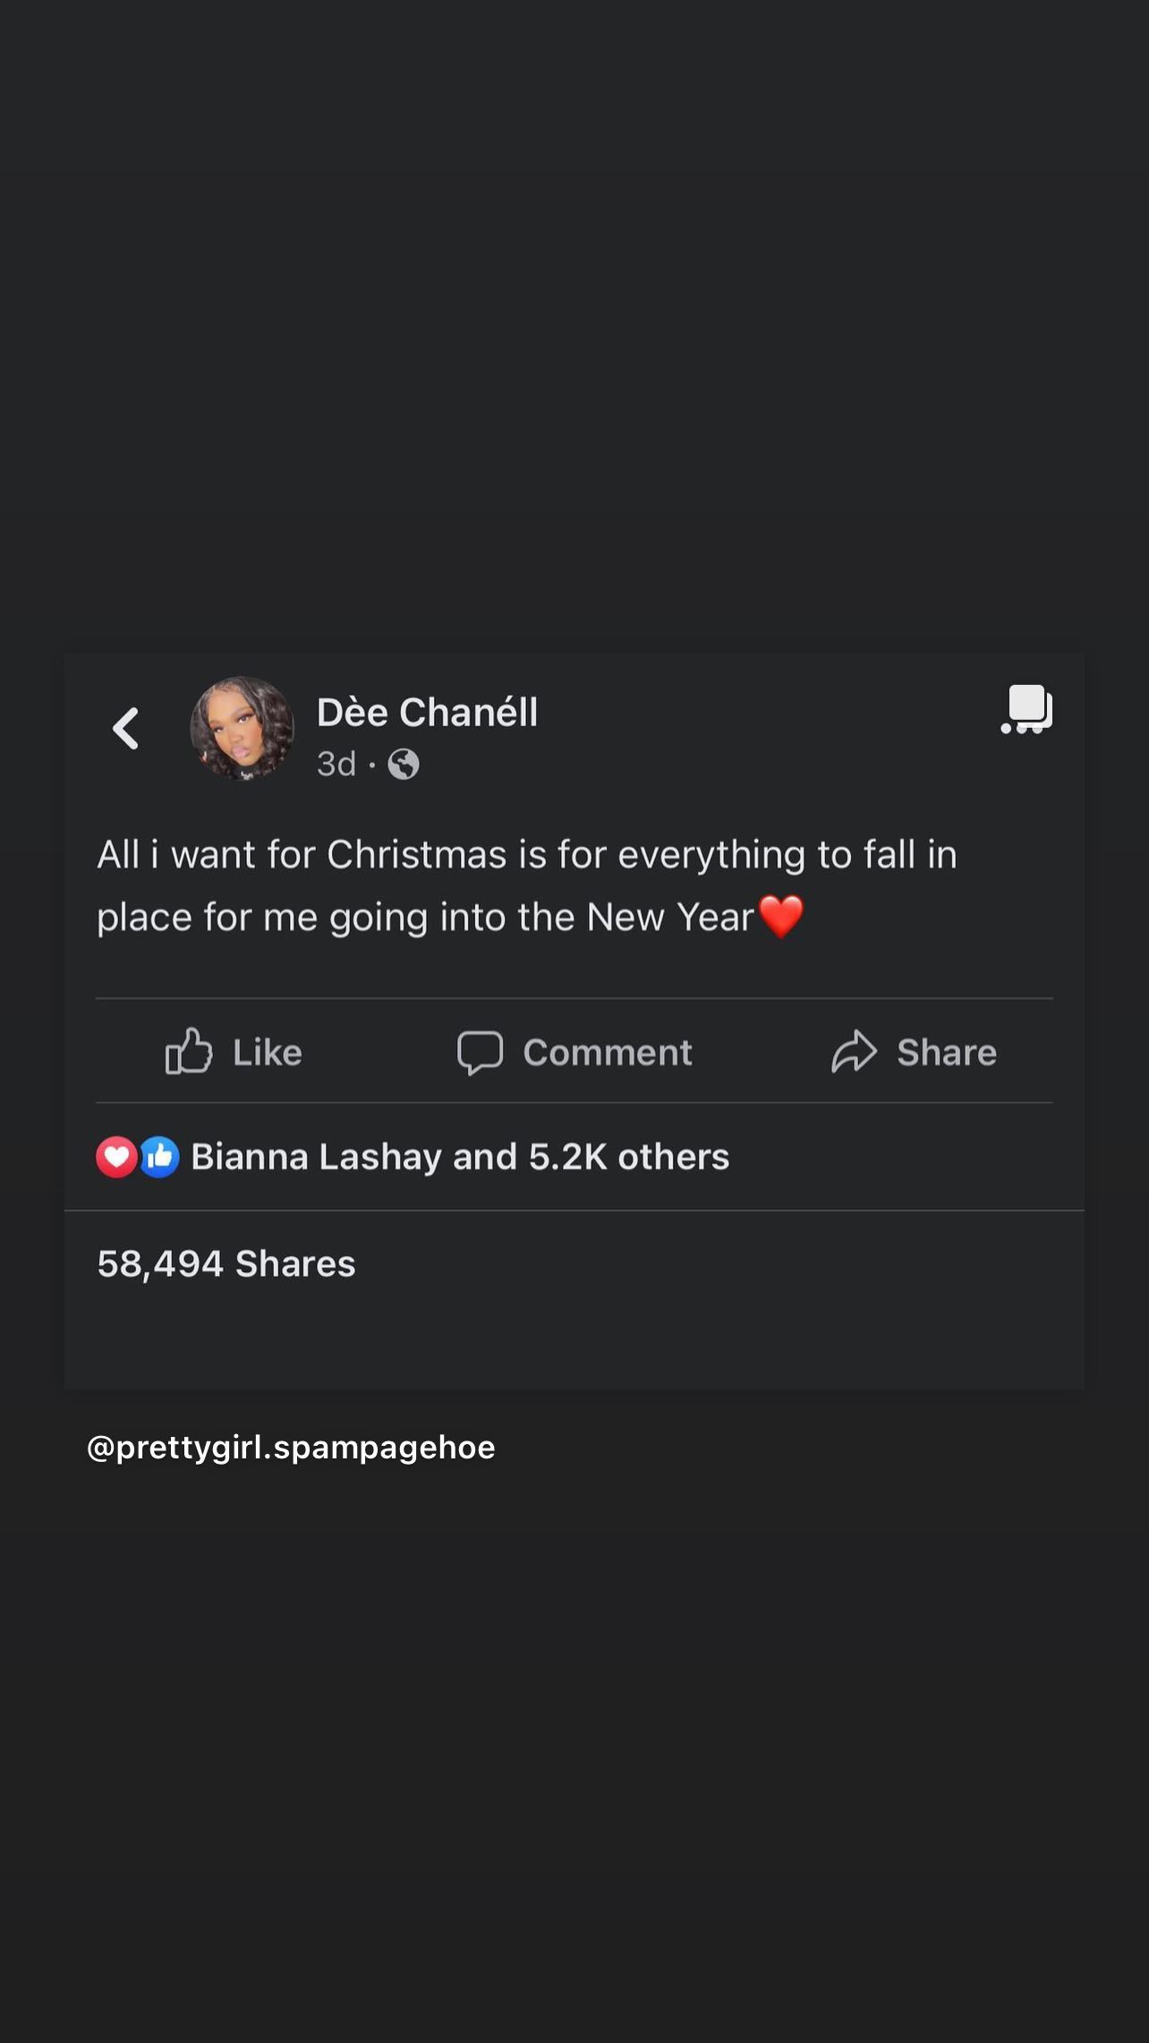Viewport: 1149px width, 2043px height.
Task: View the 58,494 Shares list
Action: point(226,1263)
